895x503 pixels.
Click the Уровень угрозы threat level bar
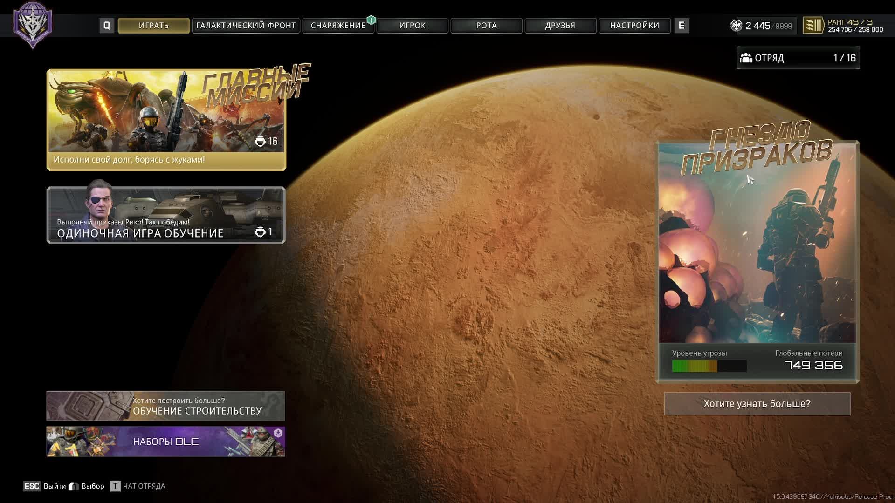709,366
